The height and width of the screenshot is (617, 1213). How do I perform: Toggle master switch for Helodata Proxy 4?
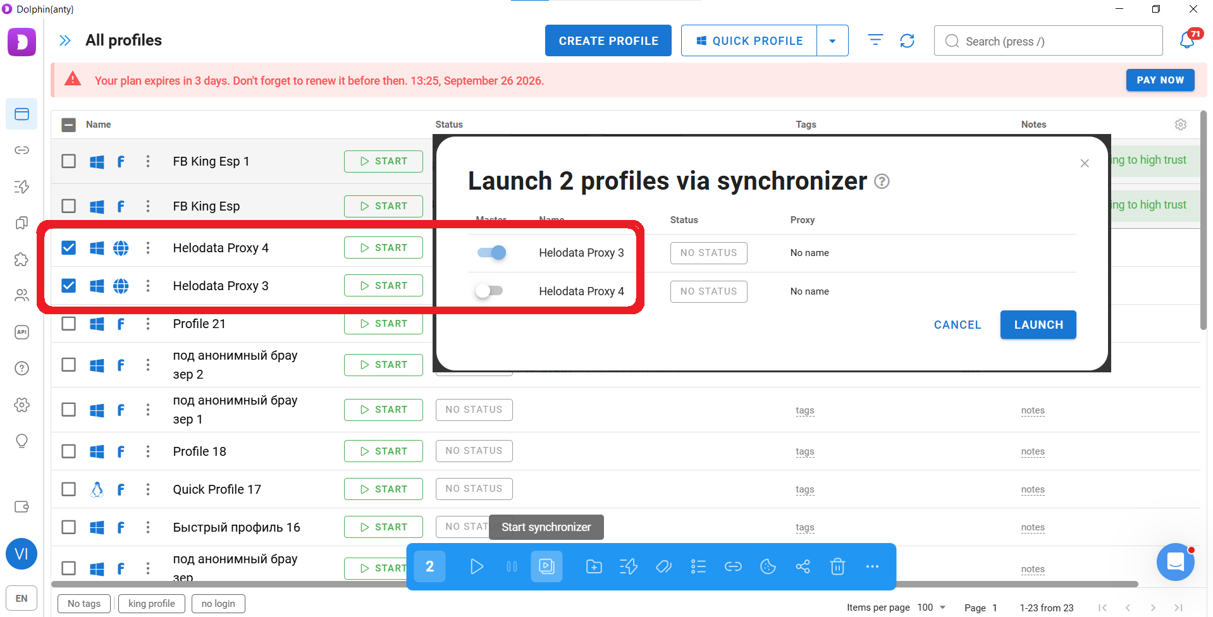click(490, 291)
